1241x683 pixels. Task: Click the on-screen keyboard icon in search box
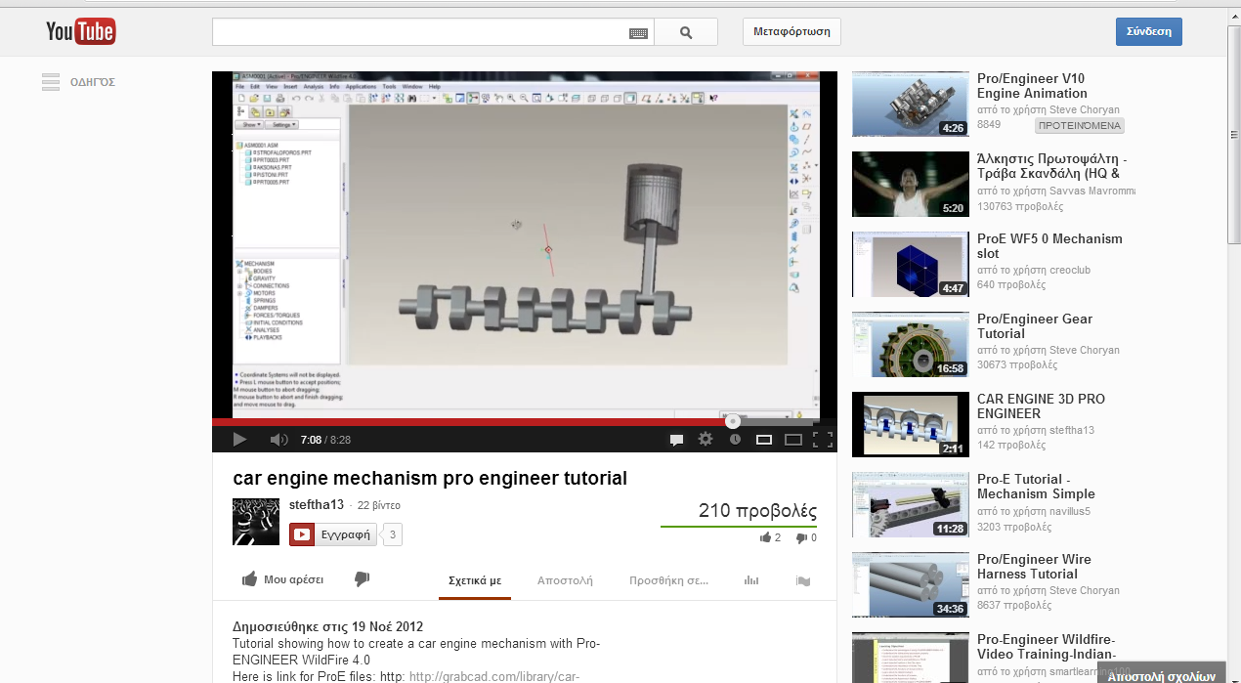click(638, 33)
